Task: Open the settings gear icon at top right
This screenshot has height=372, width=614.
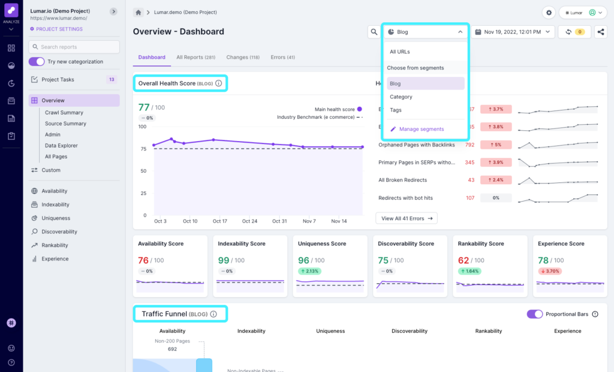Action: [x=549, y=13]
